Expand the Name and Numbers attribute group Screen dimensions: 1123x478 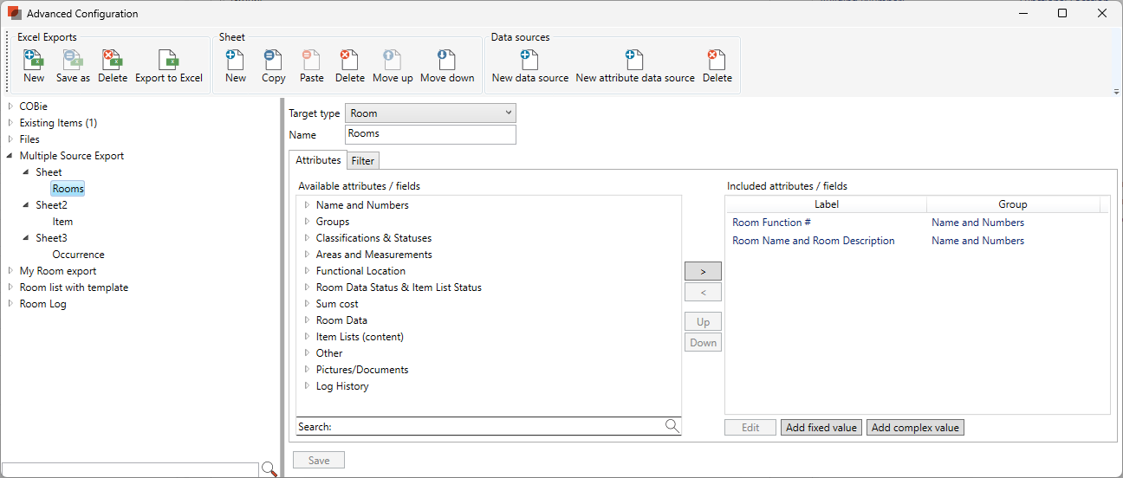[x=307, y=205]
